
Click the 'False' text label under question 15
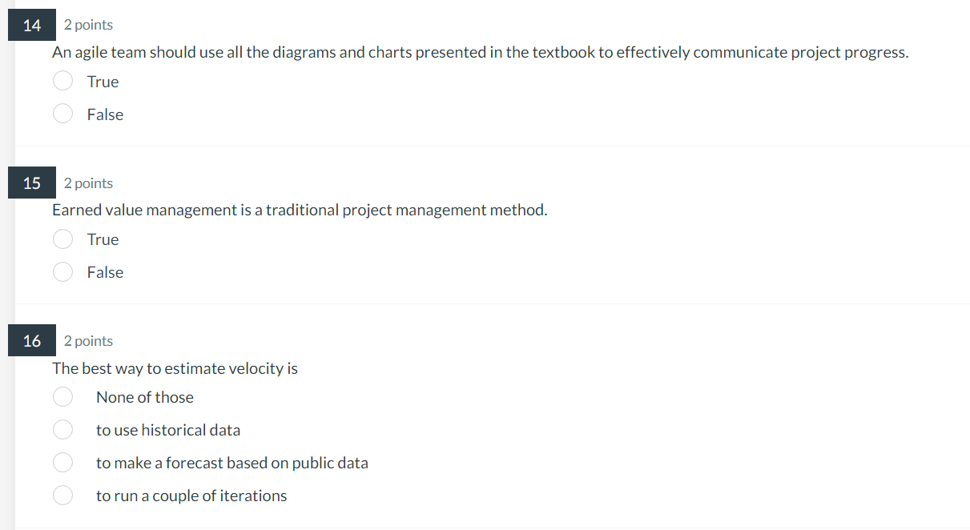pyautogui.click(x=104, y=271)
